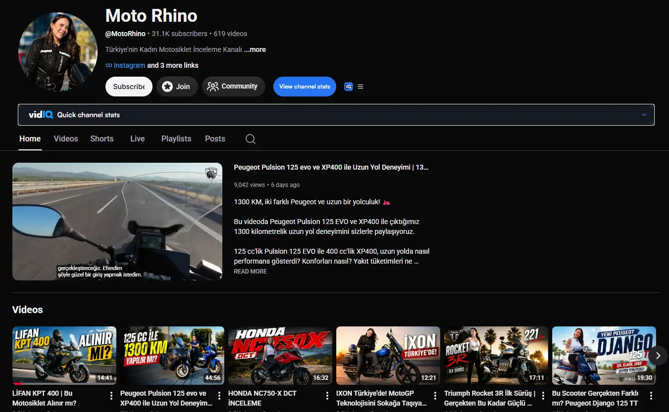The image size is (669, 412).
Task: Click IXON Türkiye'de MotoGP video title
Action: (381, 398)
